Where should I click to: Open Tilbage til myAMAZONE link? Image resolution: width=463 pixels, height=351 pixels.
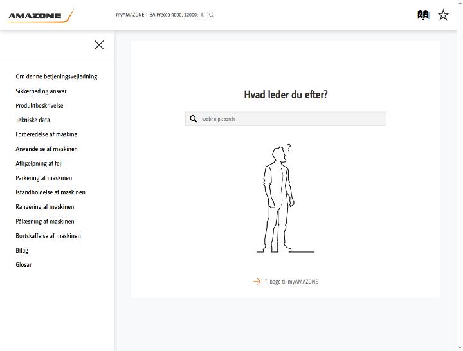pyautogui.click(x=291, y=282)
